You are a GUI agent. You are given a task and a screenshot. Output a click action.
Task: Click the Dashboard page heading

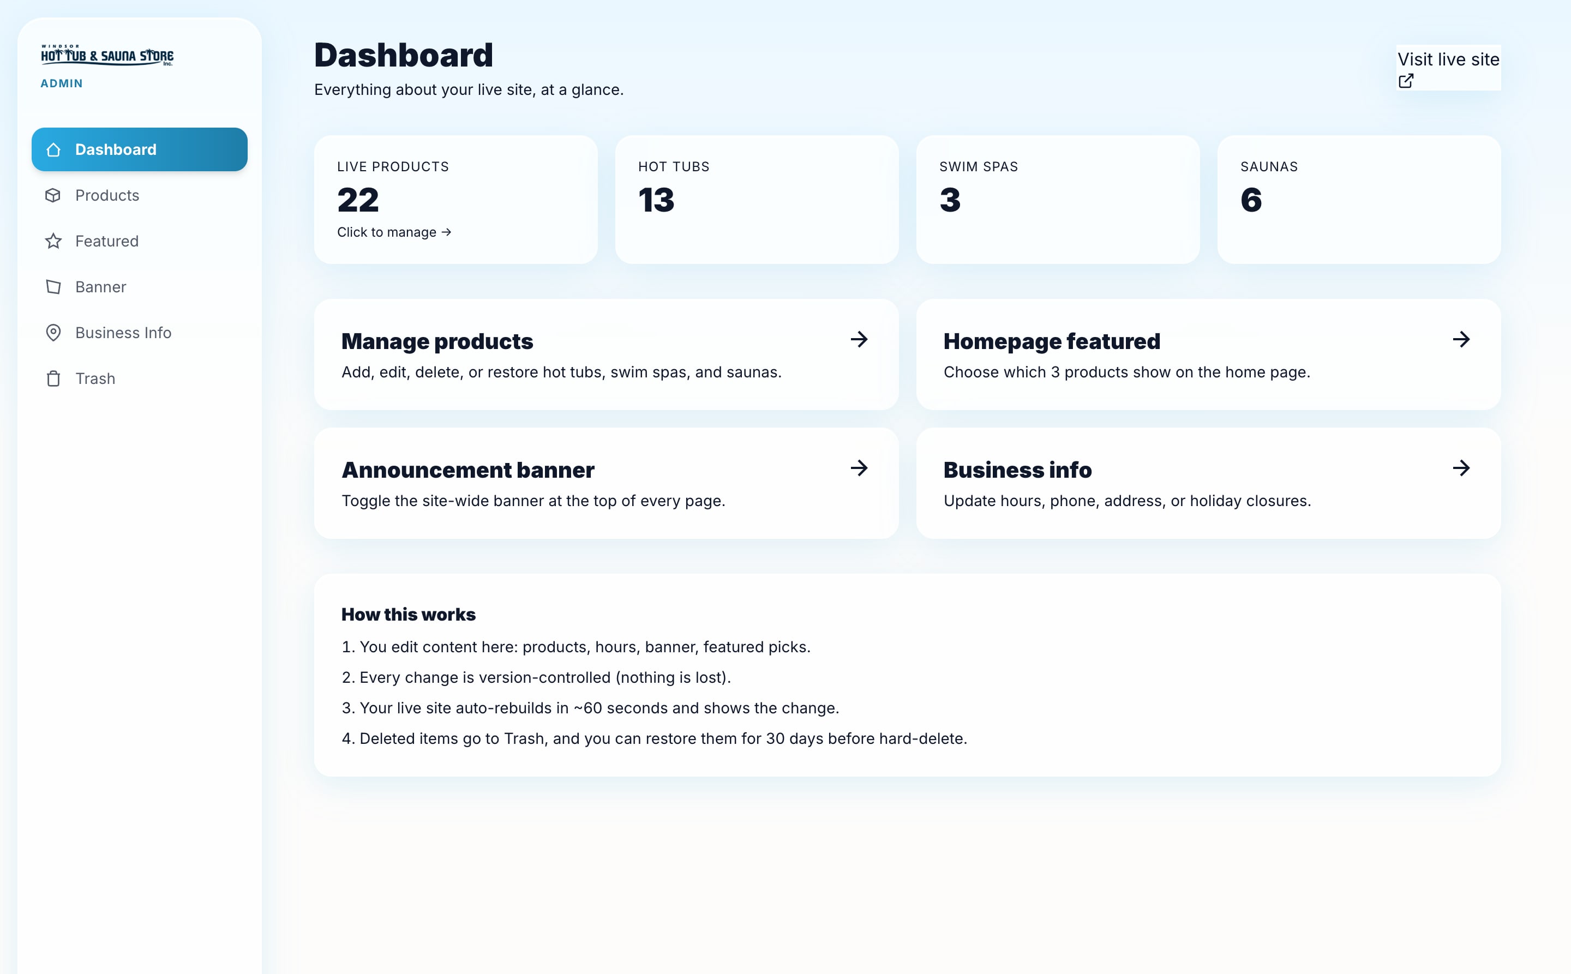point(403,55)
